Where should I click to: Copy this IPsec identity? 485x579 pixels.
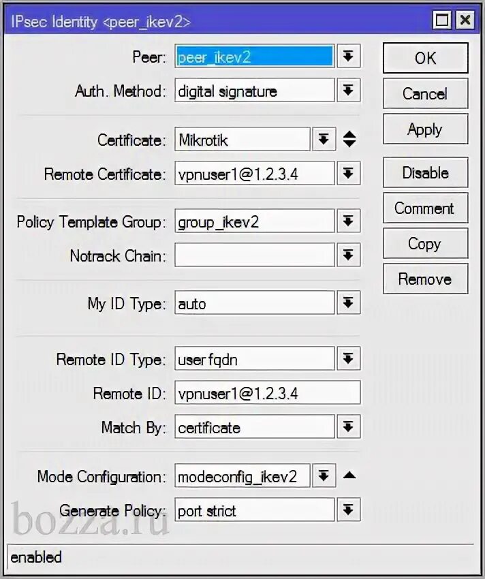coord(425,243)
